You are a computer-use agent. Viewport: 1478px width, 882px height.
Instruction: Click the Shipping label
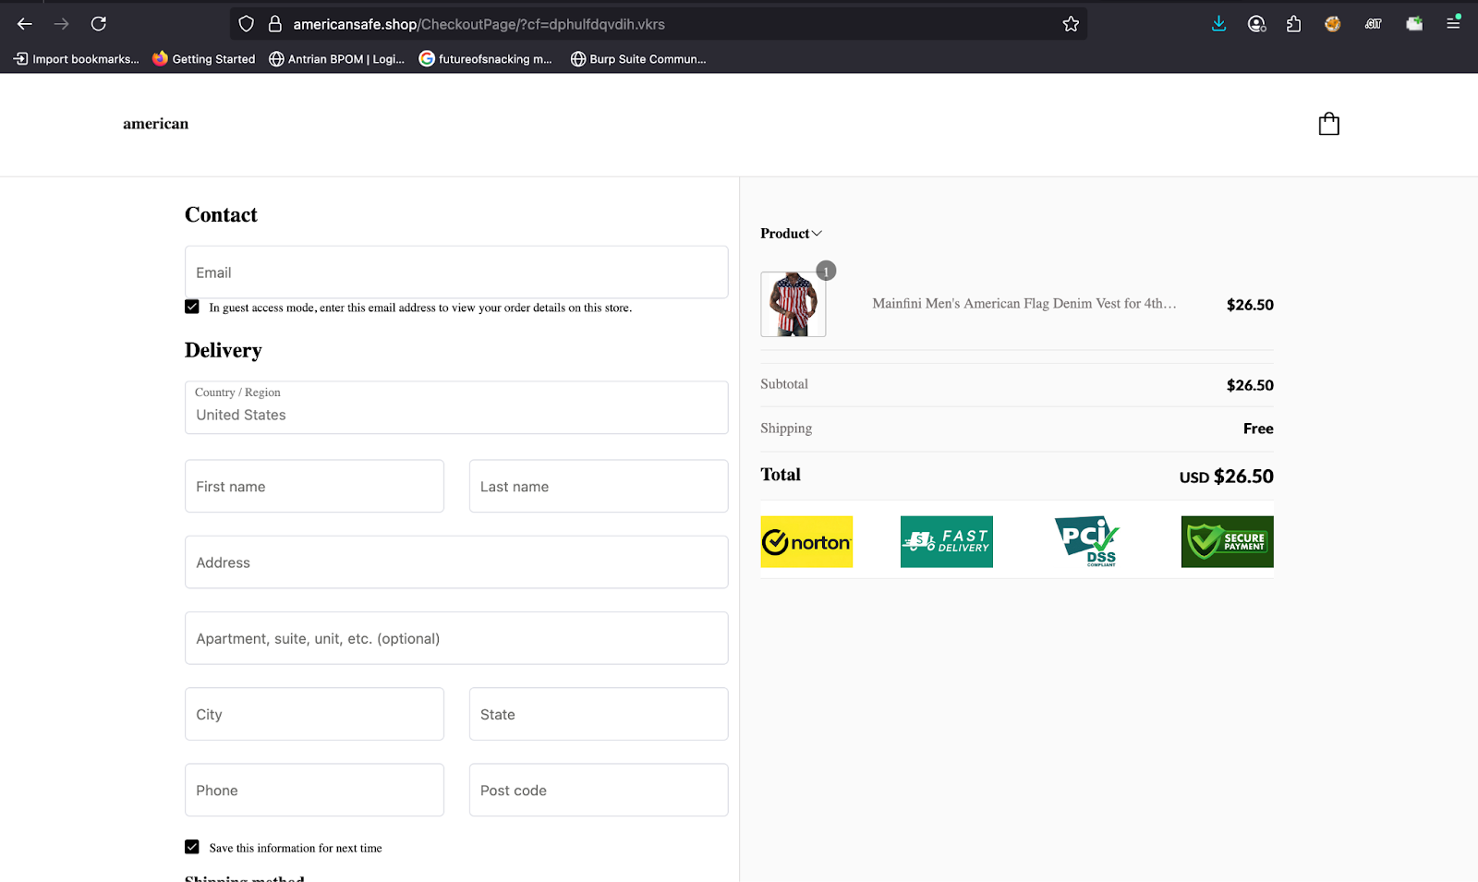[786, 429]
